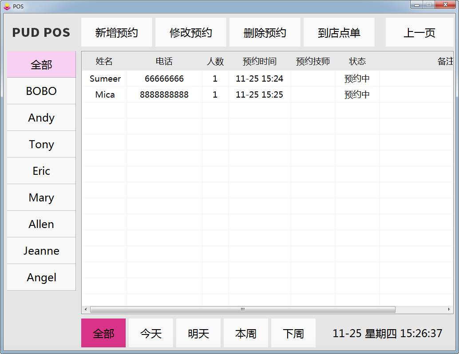Show 今天 reservations only
Image resolution: width=459 pixels, height=354 pixels.
click(x=151, y=333)
